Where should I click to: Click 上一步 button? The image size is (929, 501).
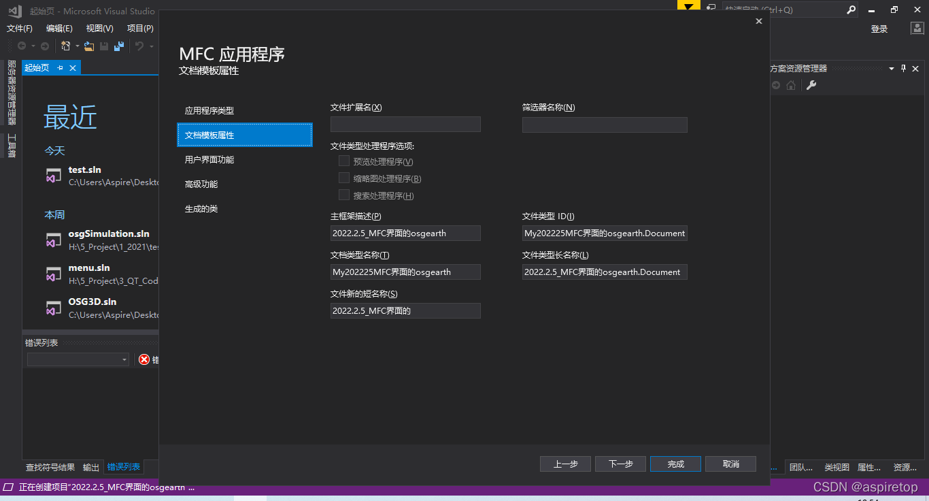(565, 464)
